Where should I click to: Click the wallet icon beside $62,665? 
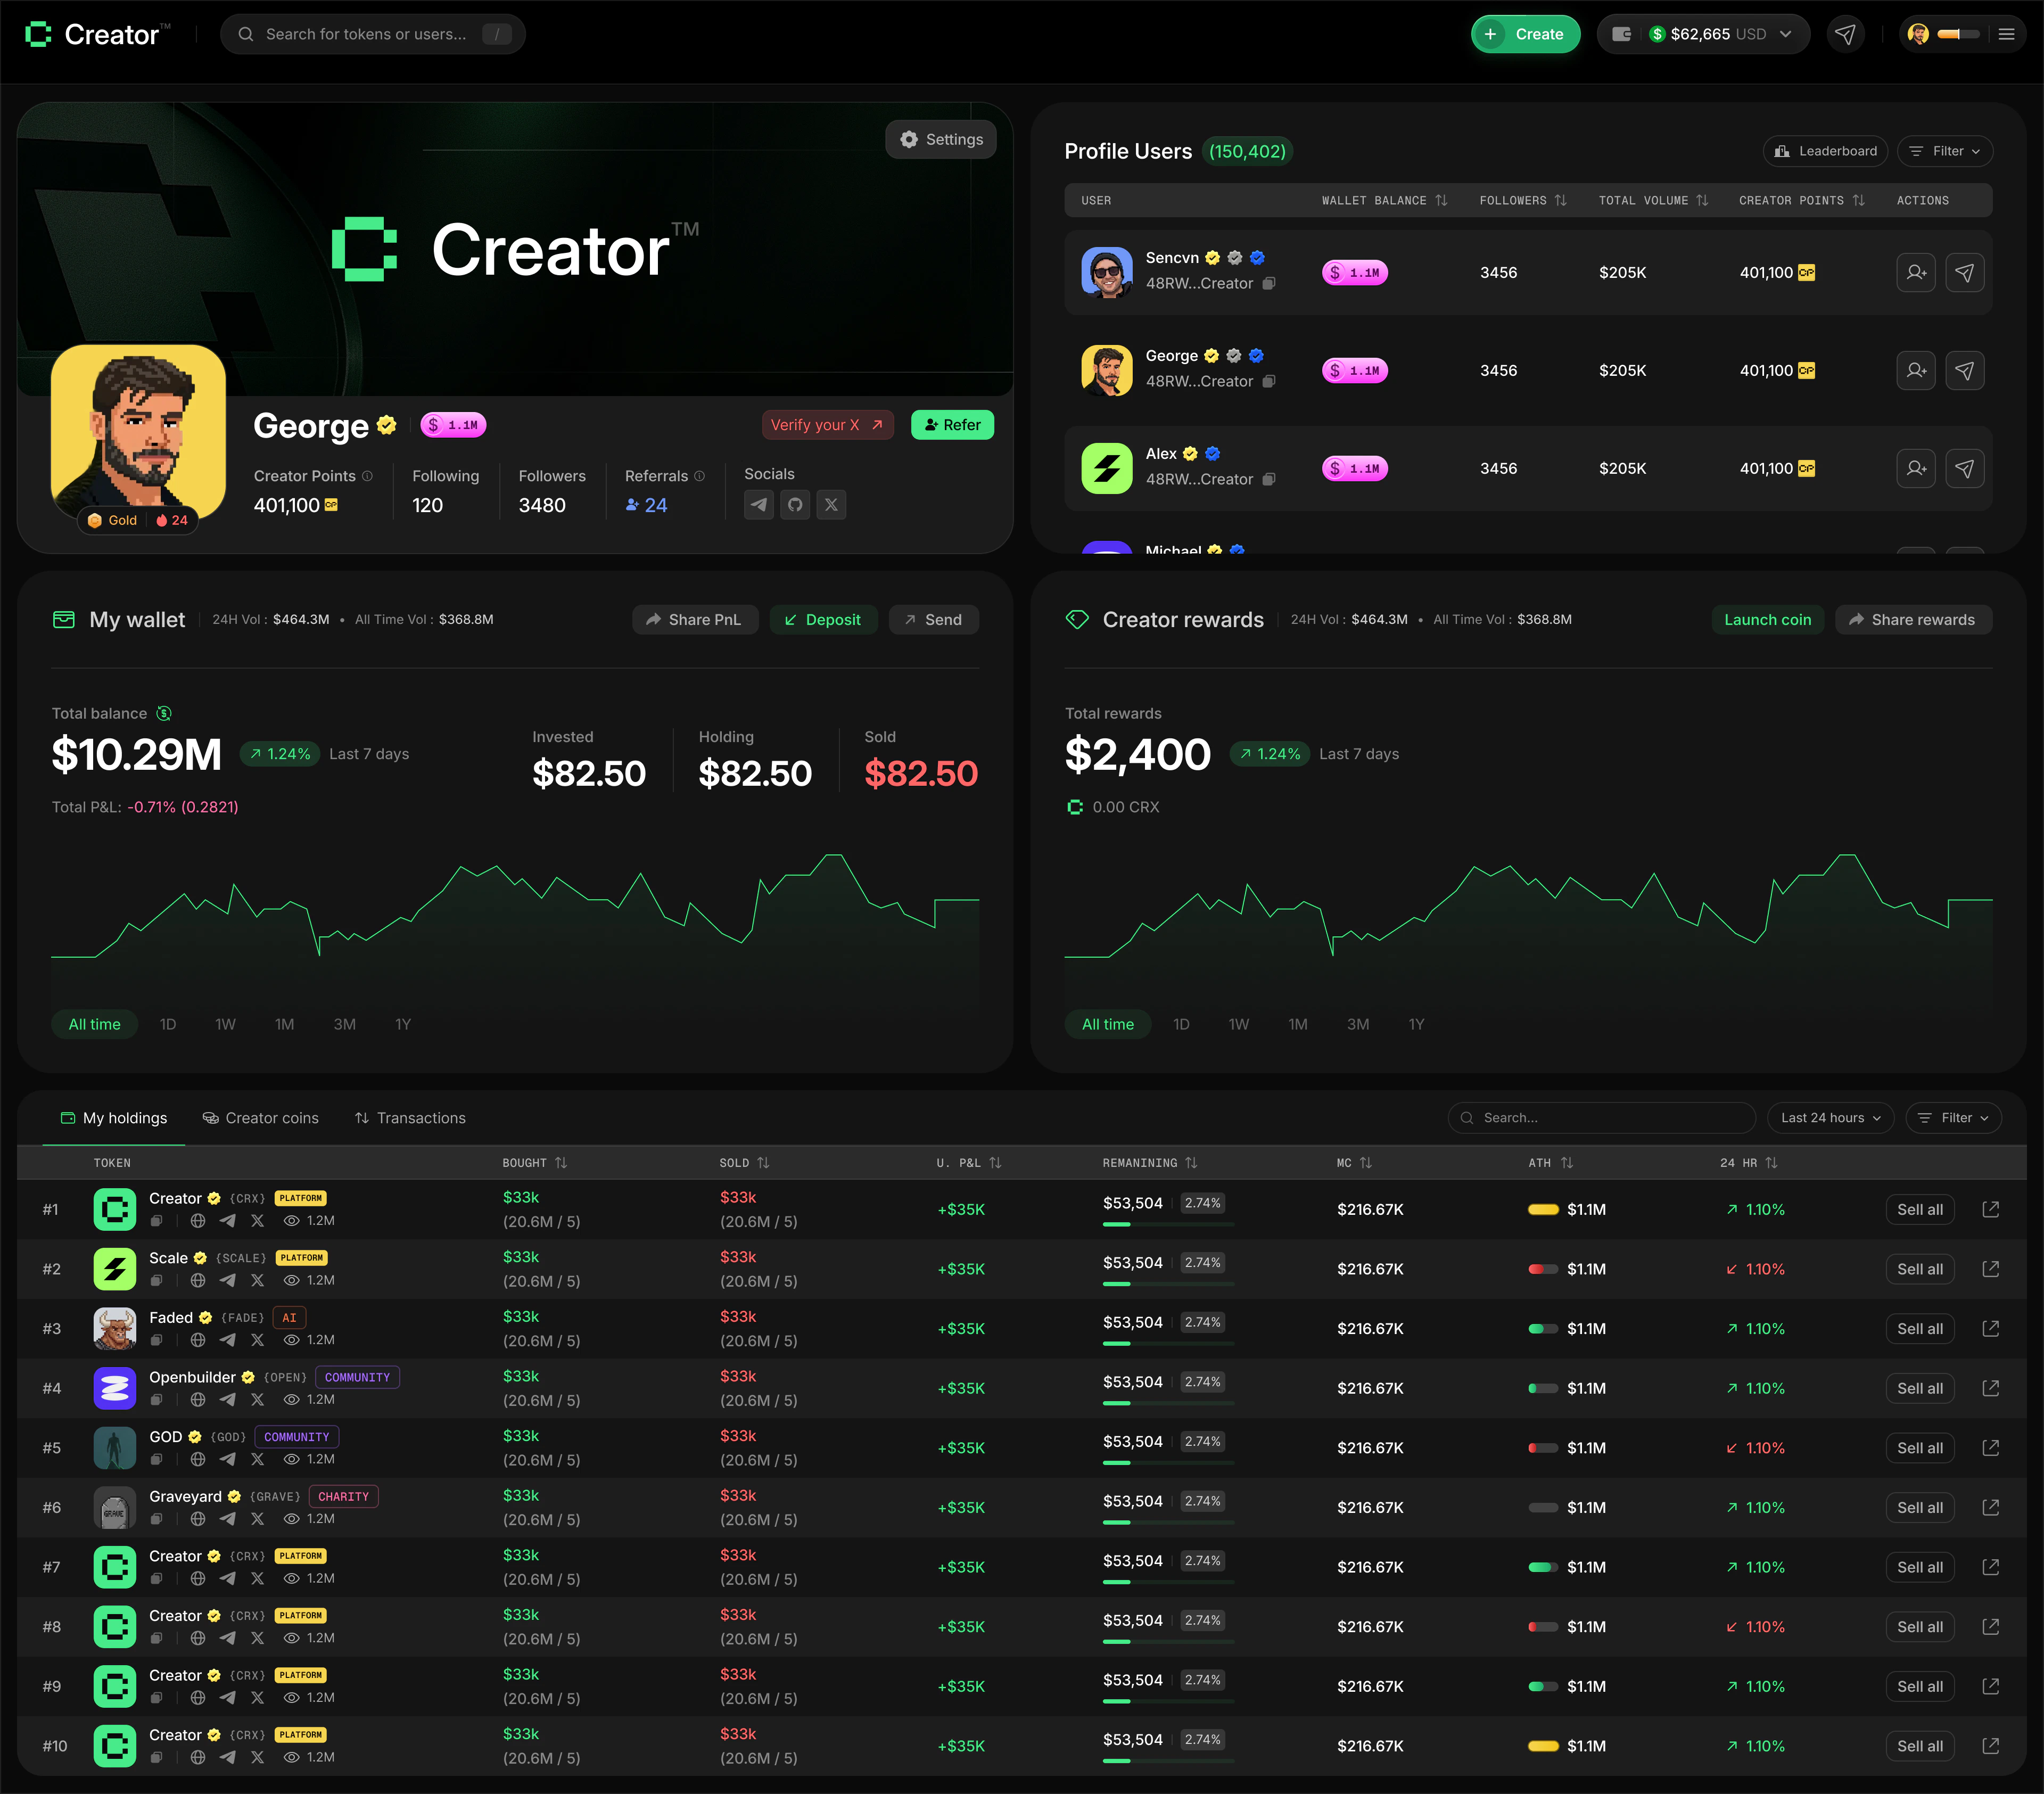pos(1622,34)
